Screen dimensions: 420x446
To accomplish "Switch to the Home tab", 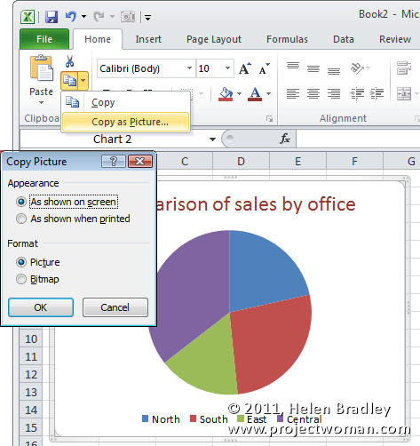I will coord(98,39).
